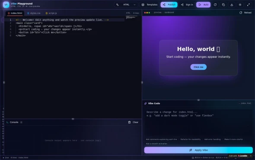Viewport: 255px width, 160px height.
Task: Click the translate icon beside HTML
Action: click(x=117, y=5)
